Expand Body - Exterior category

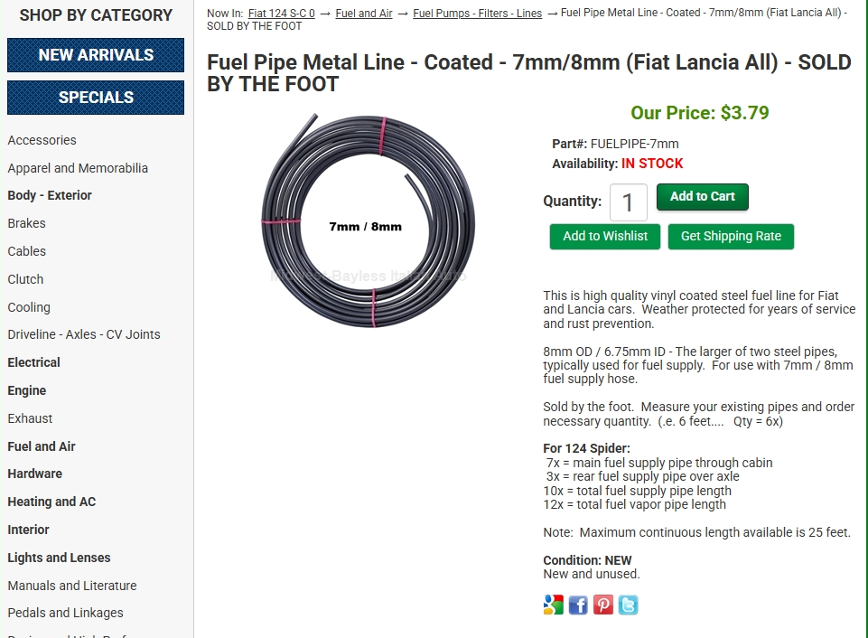point(50,195)
